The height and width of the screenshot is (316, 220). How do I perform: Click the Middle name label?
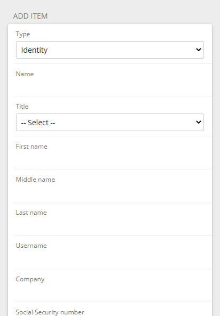click(x=35, y=180)
